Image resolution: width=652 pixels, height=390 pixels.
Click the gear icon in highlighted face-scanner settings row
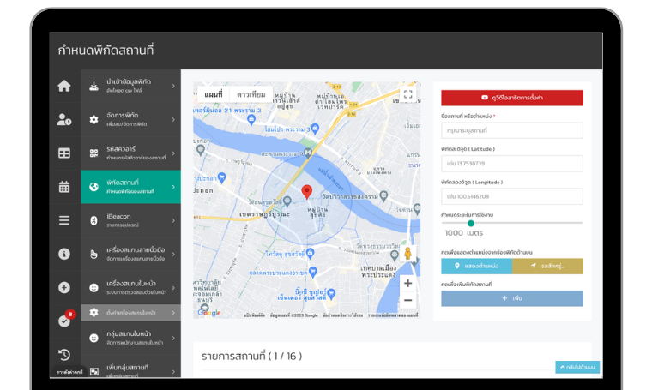pyautogui.click(x=94, y=312)
